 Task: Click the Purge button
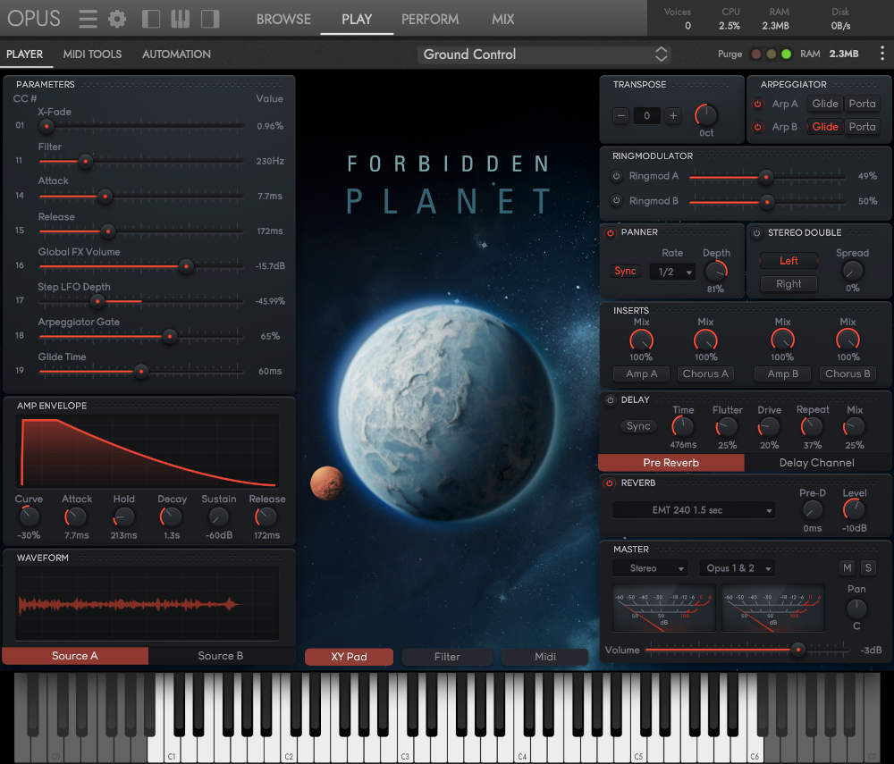coord(730,54)
